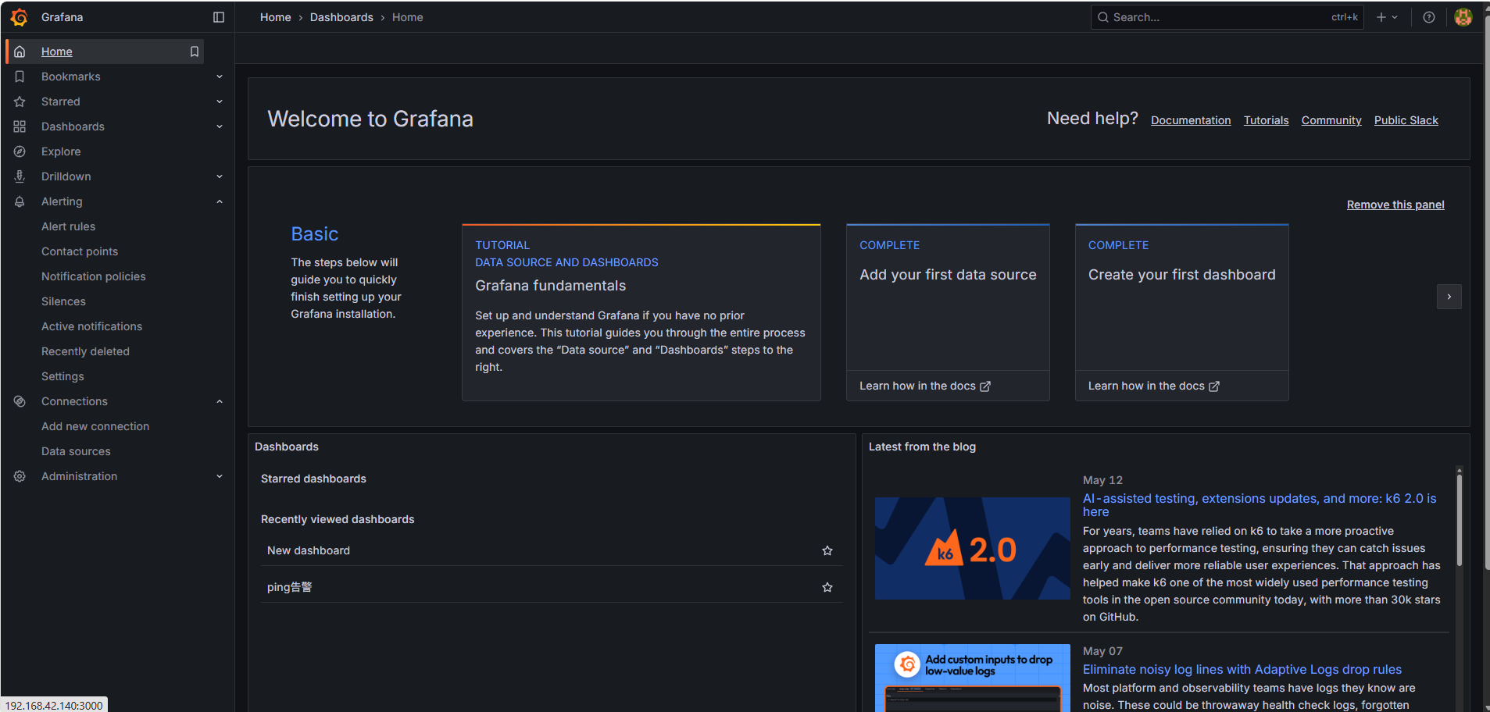Open Notification policies in sidebar

(x=94, y=276)
